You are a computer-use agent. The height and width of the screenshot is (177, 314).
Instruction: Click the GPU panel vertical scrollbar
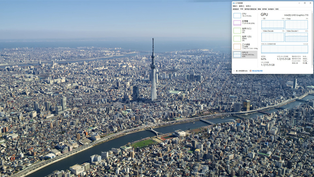click(x=312, y=39)
